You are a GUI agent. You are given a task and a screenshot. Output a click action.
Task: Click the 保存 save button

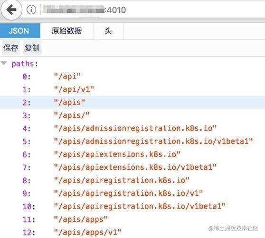click(x=11, y=48)
